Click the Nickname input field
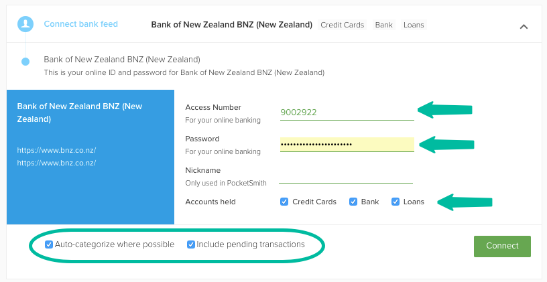The width and height of the screenshot is (547, 282). (x=346, y=176)
